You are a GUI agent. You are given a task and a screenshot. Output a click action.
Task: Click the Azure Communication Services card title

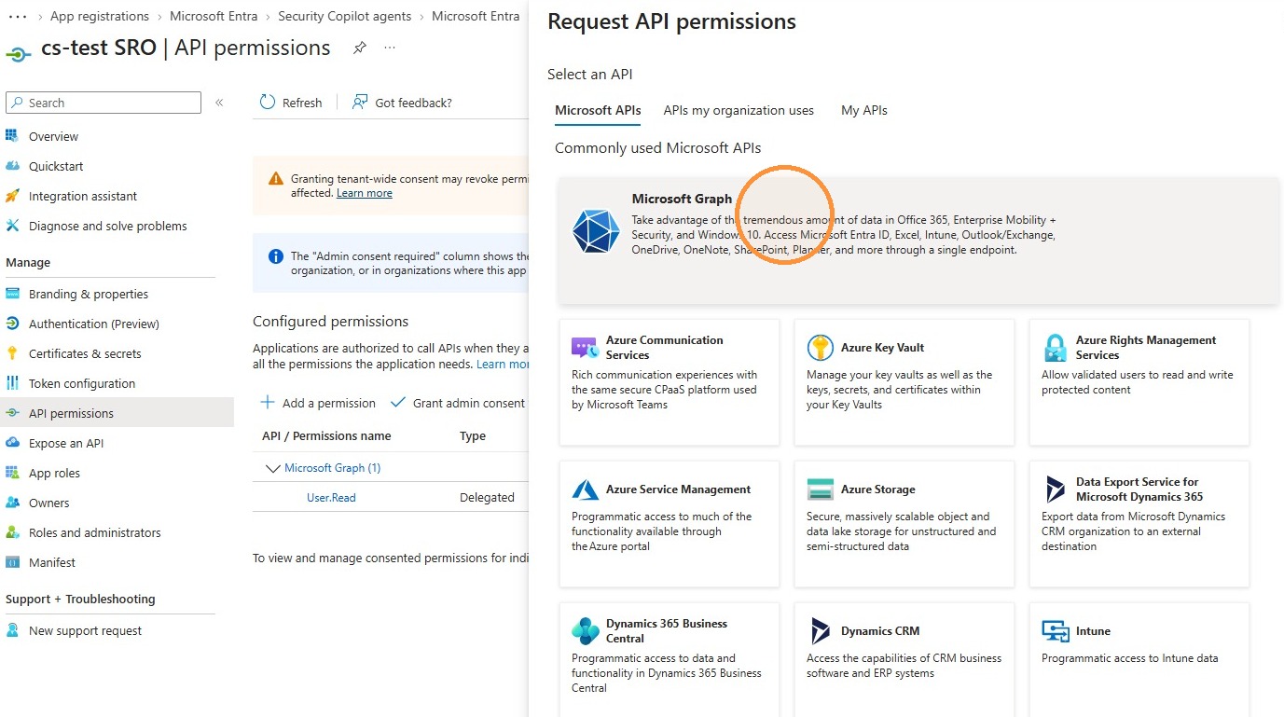[664, 348]
